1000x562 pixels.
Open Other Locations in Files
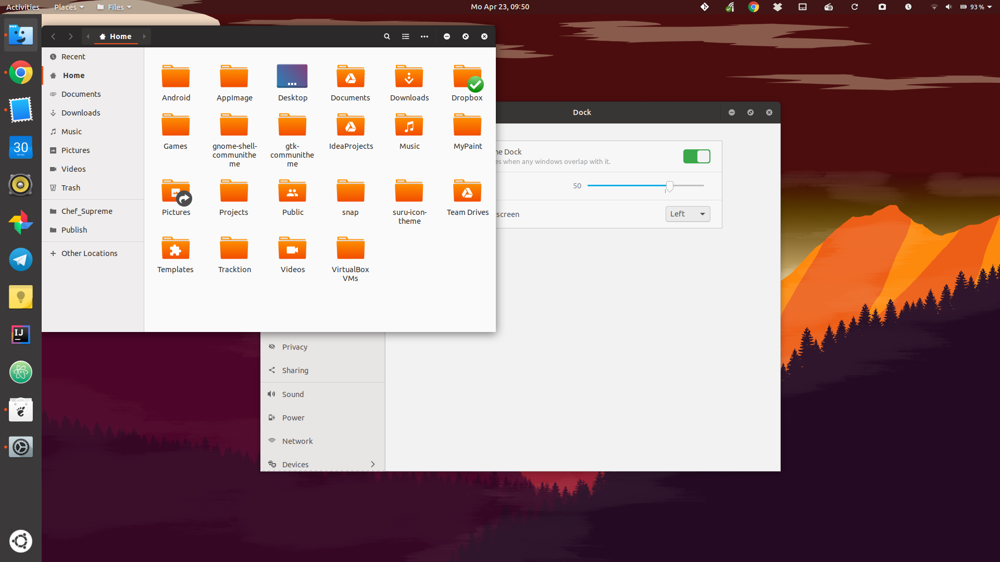[89, 253]
